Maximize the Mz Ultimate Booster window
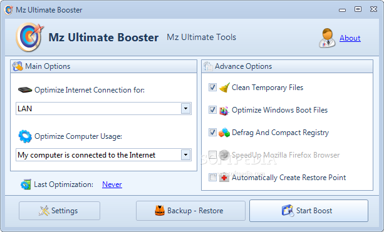Screen dimensions: 384x232 click(358, 9)
